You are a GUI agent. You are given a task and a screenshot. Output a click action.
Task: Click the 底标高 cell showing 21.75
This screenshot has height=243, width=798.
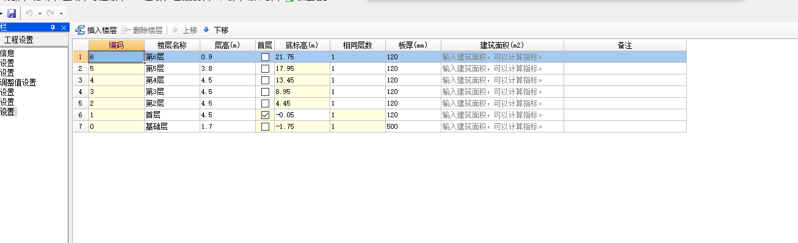click(302, 57)
